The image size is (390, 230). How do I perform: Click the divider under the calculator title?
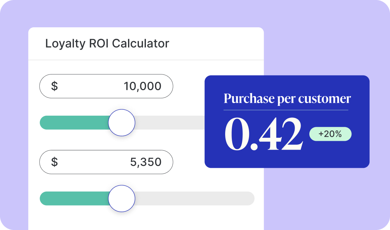tap(146, 60)
